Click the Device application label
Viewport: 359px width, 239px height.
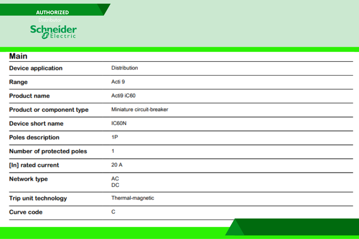(36, 68)
